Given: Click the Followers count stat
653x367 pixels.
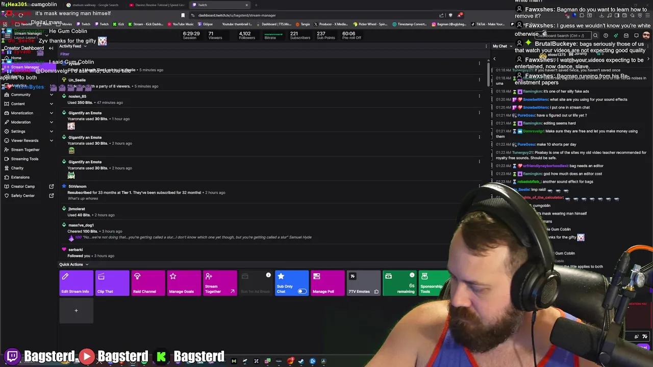Looking at the screenshot, I should [247, 36].
